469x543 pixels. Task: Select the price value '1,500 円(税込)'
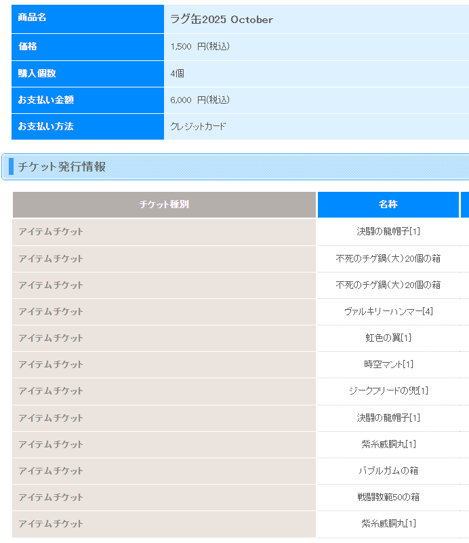(200, 46)
